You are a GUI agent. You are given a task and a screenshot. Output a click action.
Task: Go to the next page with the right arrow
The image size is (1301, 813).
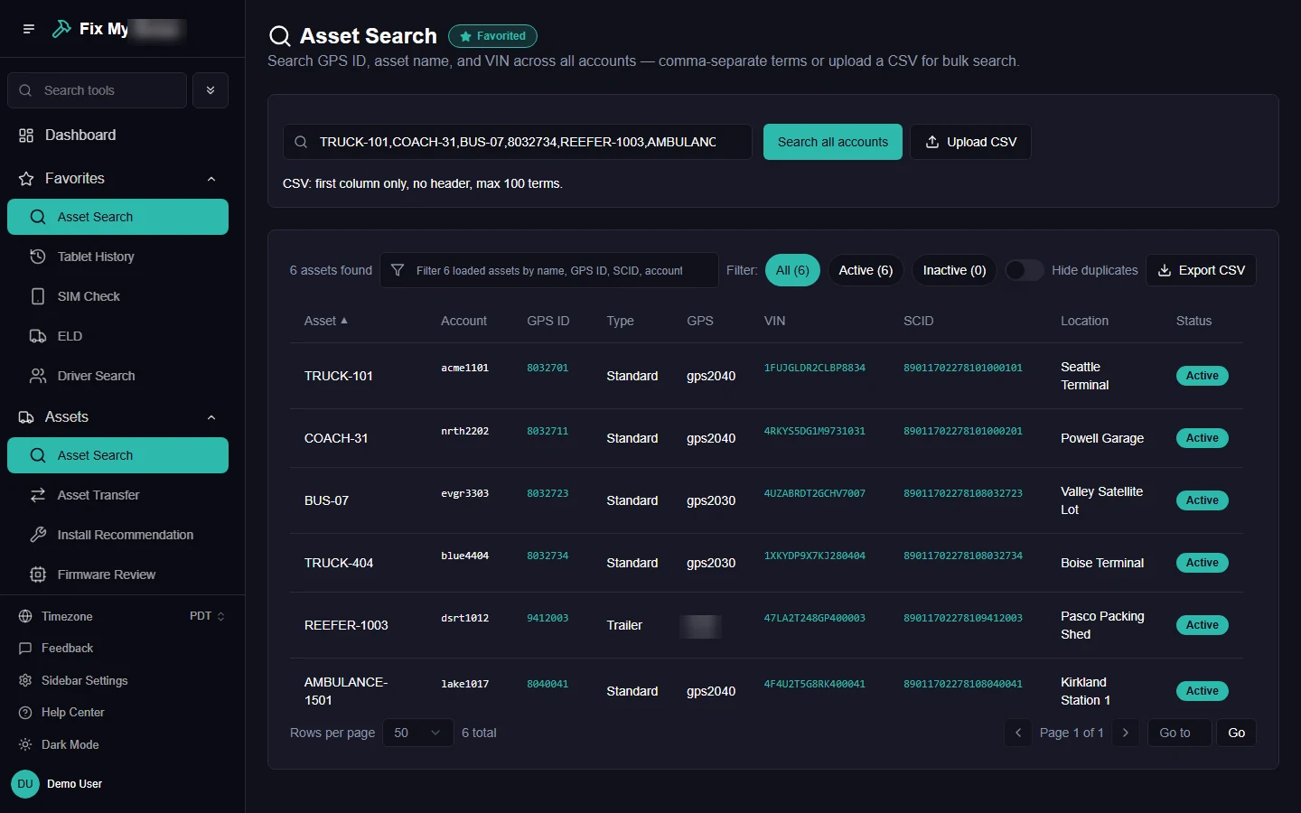click(x=1125, y=733)
